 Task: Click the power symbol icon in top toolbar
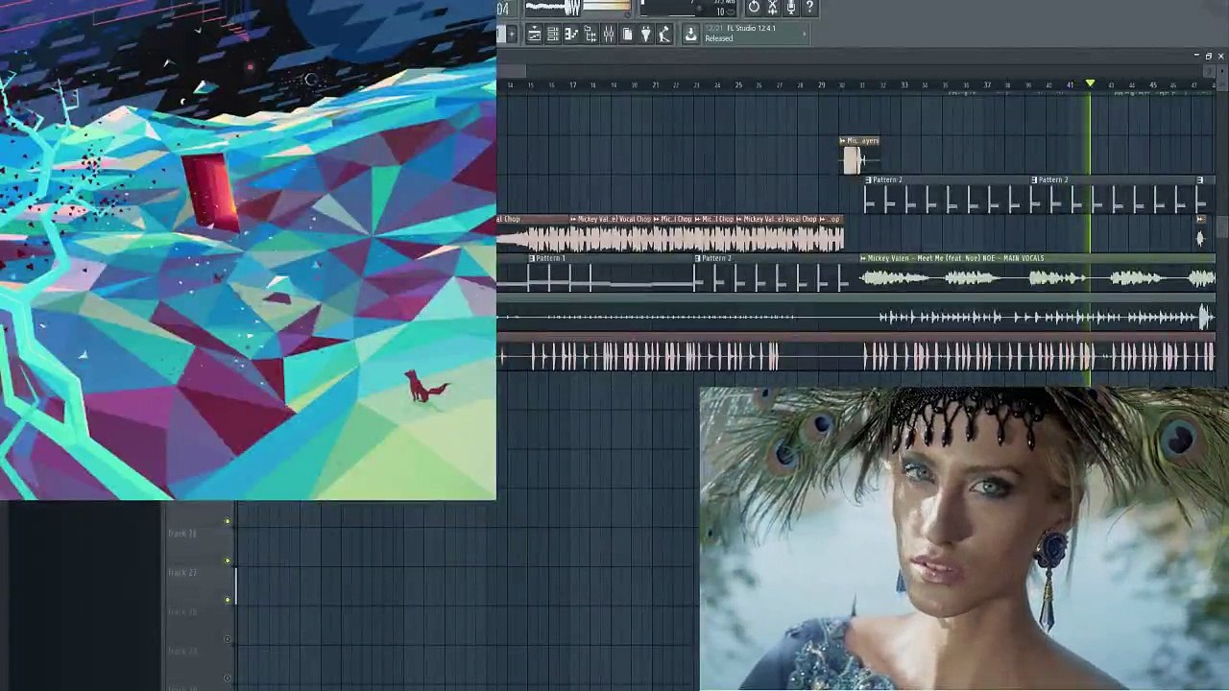click(x=754, y=8)
